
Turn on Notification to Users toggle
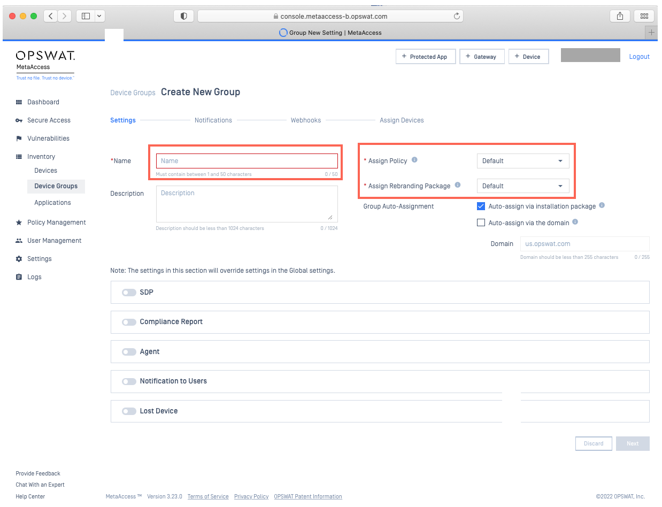(129, 381)
